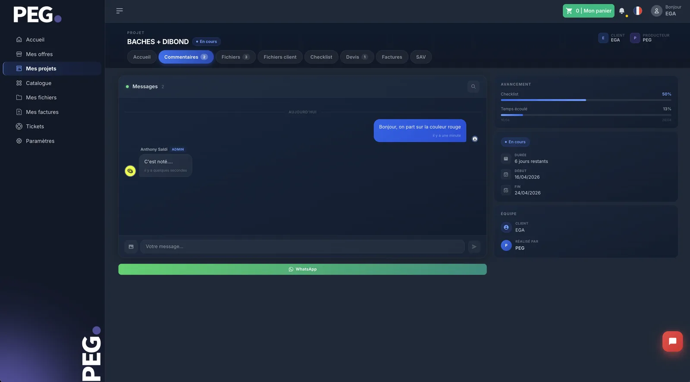Open the red chat bubble widget

(x=672, y=341)
